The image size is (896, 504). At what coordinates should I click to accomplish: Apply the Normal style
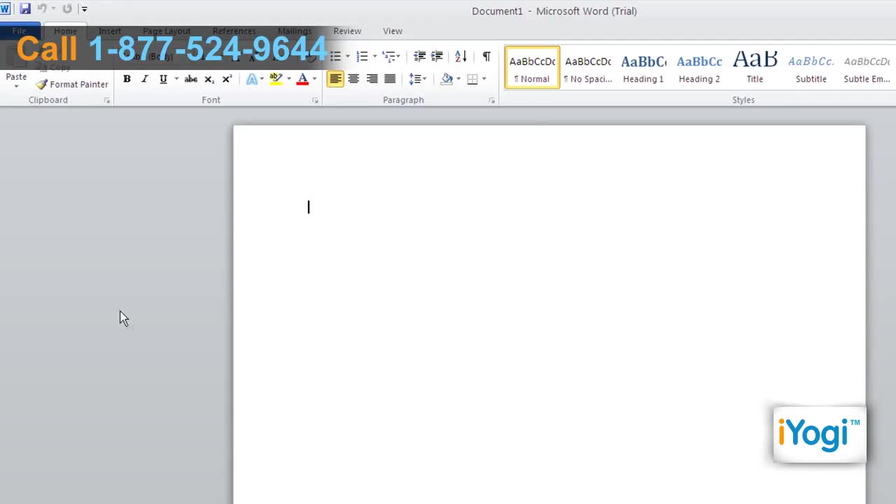pos(532,67)
